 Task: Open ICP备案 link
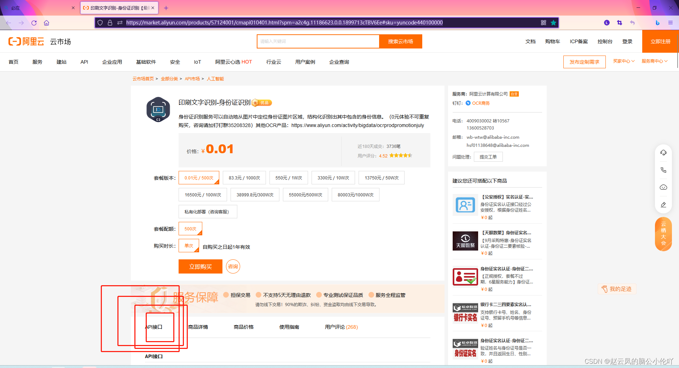tap(579, 41)
